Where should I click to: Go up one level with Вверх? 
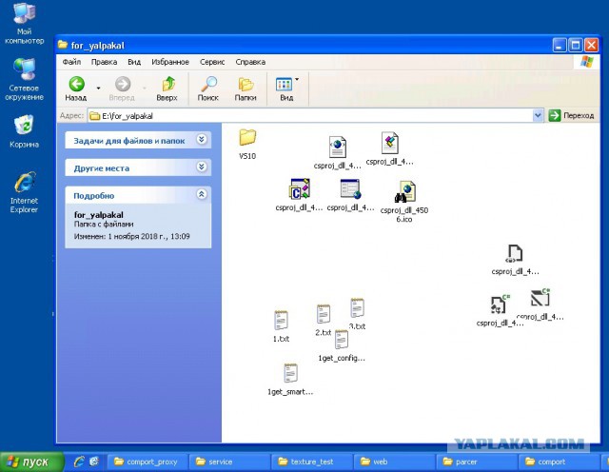click(167, 88)
